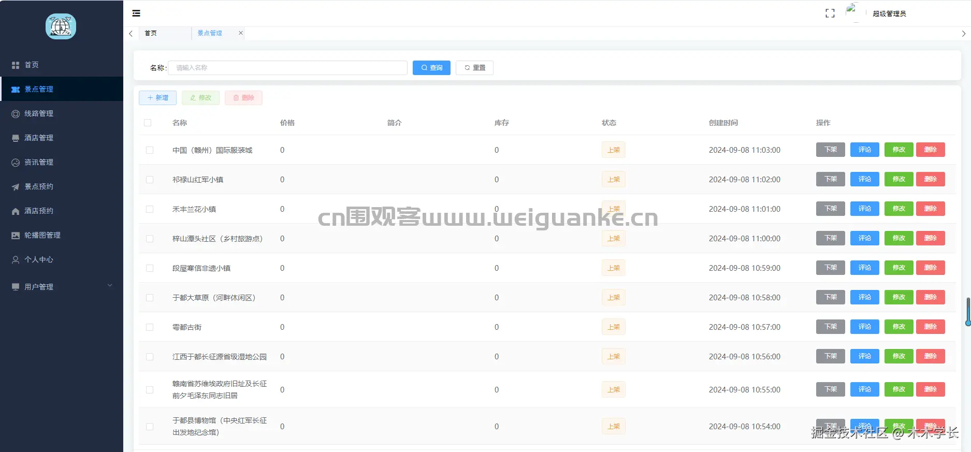Click the 创建时间 column header
971x452 pixels.
pos(723,123)
